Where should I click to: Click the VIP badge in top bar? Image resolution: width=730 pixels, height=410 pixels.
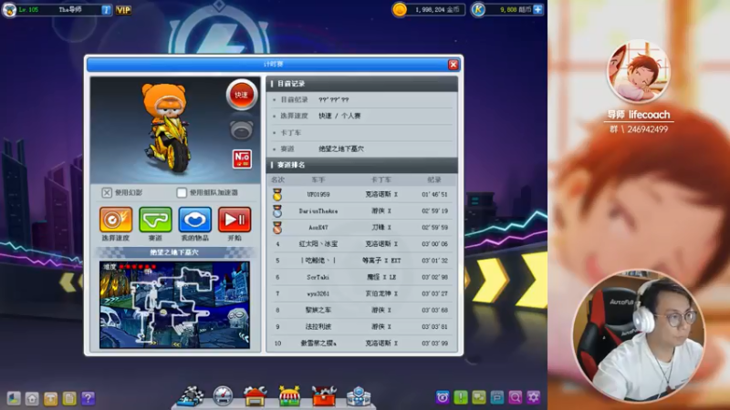pyautogui.click(x=123, y=10)
